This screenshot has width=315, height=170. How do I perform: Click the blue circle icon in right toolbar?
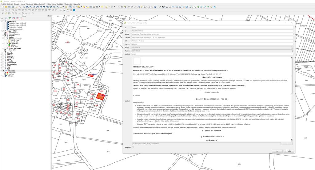[x=187, y=7]
